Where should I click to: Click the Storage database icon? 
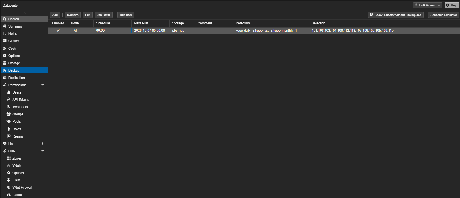point(5,63)
